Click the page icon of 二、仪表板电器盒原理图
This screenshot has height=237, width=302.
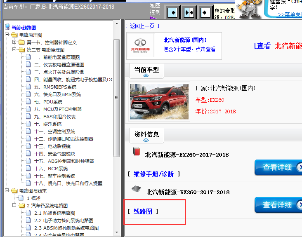click(x=28, y=64)
